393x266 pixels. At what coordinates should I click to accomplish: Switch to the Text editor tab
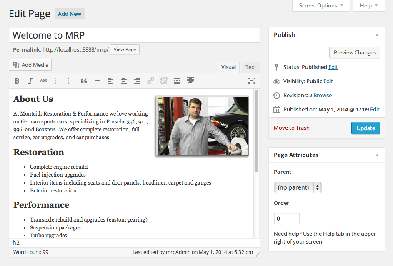coord(250,67)
